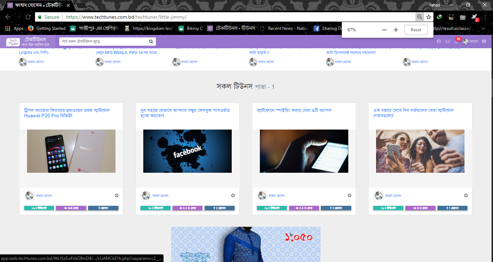493x262 pixels.
Task: Click the 3.4 K views button
Action: 304,208
